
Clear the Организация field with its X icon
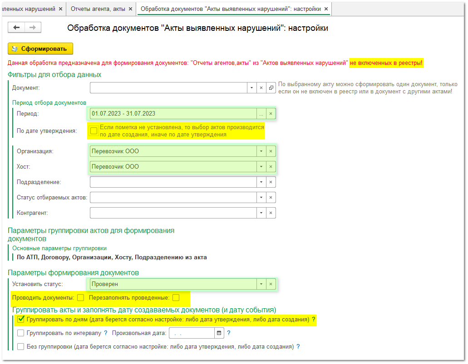click(x=271, y=150)
